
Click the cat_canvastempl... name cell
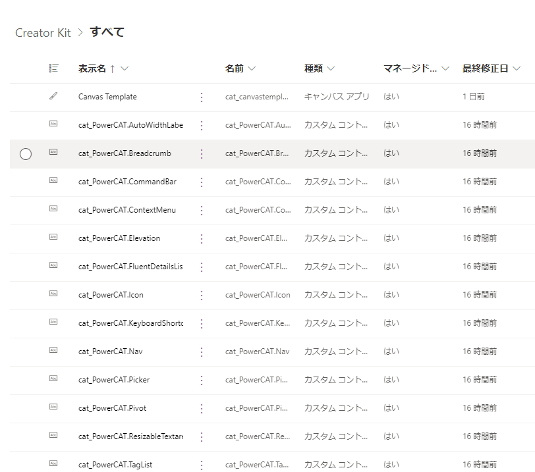pos(256,97)
